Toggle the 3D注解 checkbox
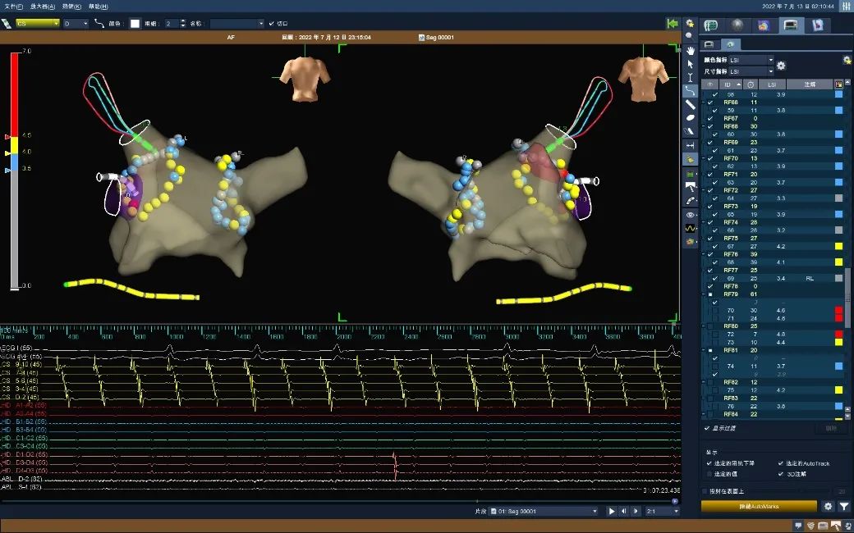854x533 pixels. (781, 474)
